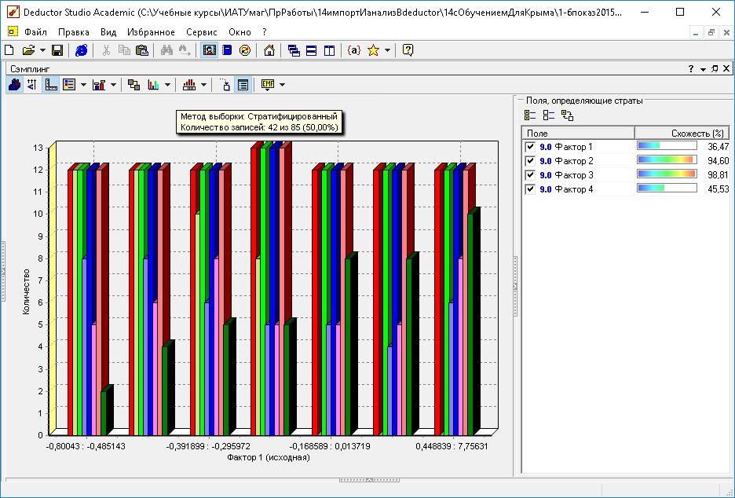Uncheck the Фактор 3 checkbox
Screen dimensions: 735x498
[530, 175]
